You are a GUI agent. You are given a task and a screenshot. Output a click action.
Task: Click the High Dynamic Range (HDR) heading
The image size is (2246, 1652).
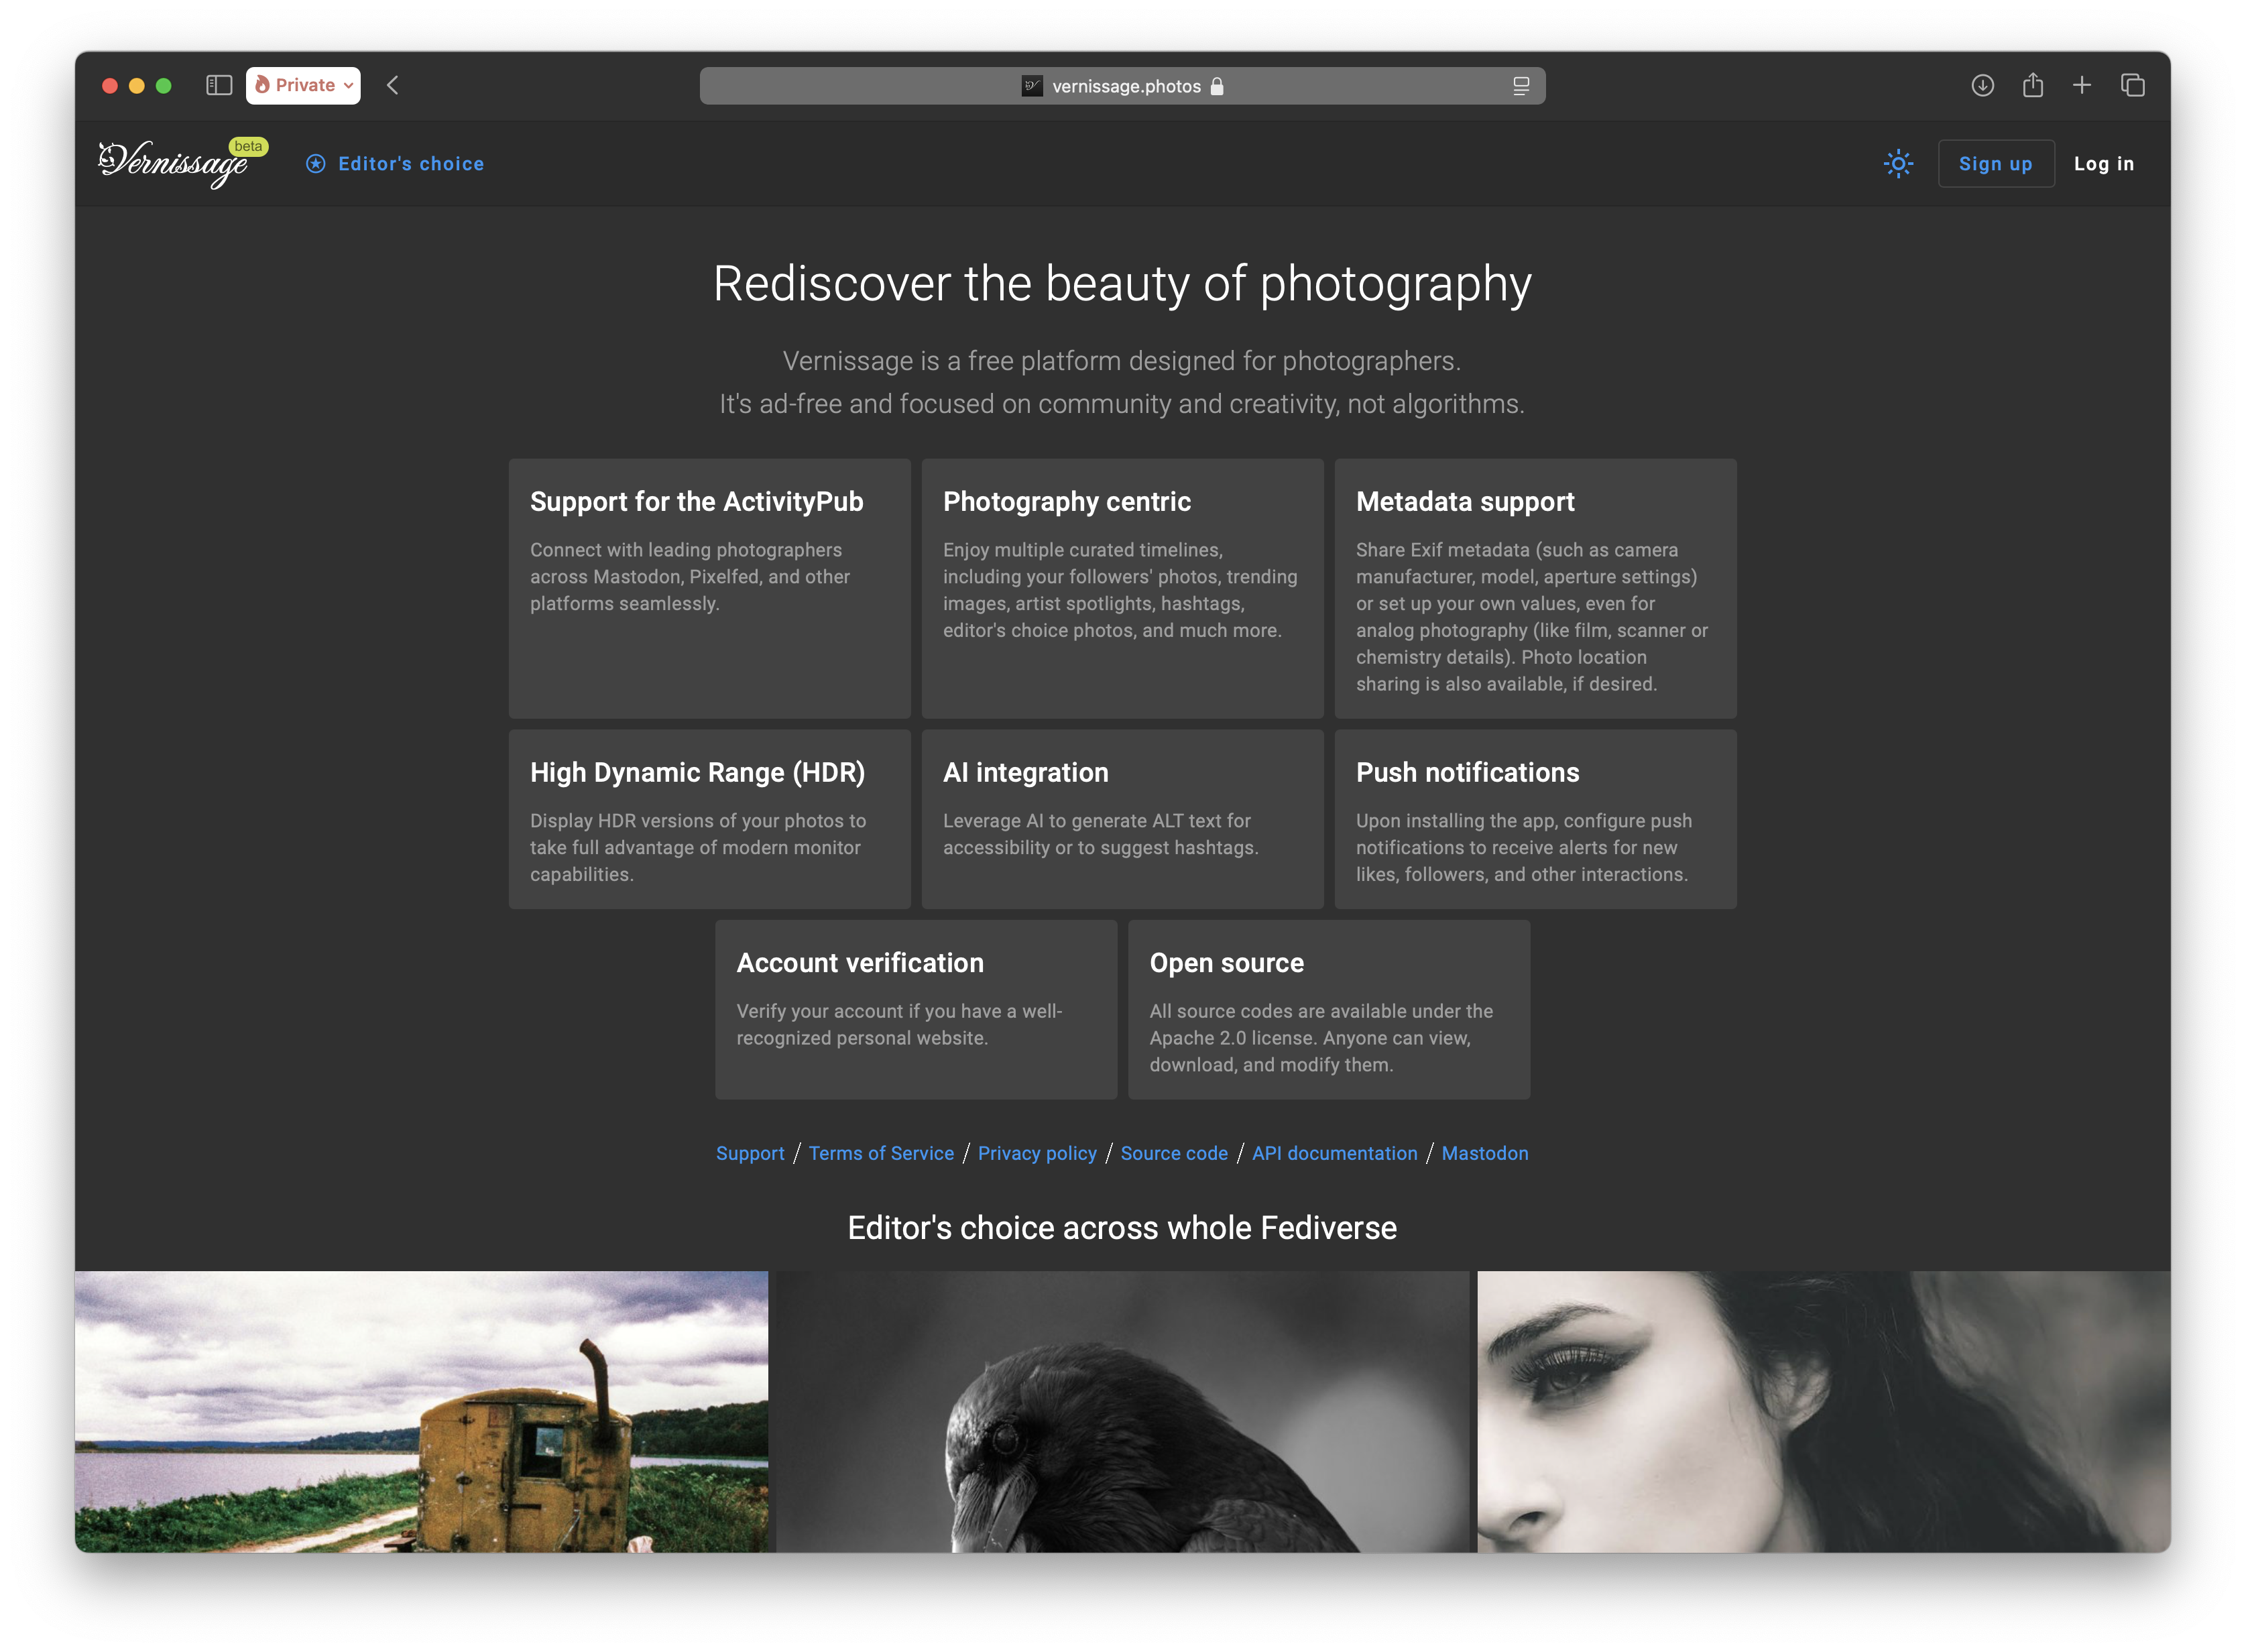(697, 772)
